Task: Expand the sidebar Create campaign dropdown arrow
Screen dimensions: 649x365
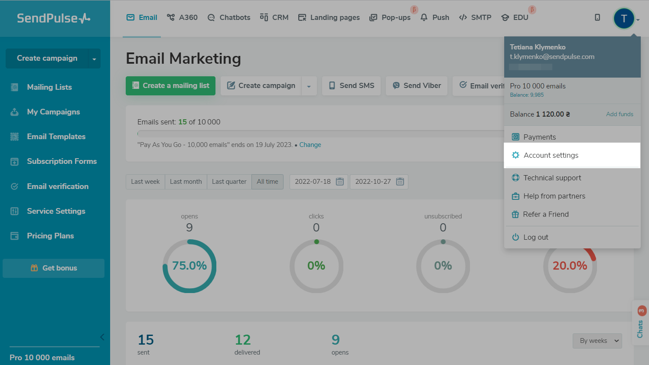Action: [94, 59]
